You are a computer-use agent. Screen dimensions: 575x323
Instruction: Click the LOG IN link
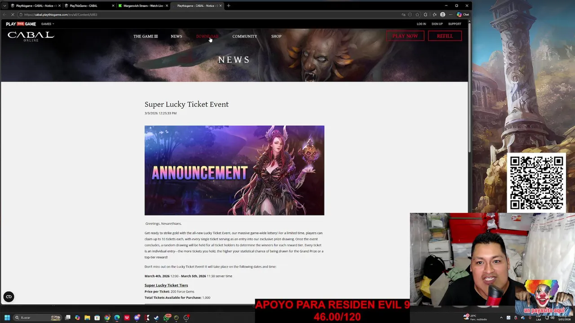(421, 24)
